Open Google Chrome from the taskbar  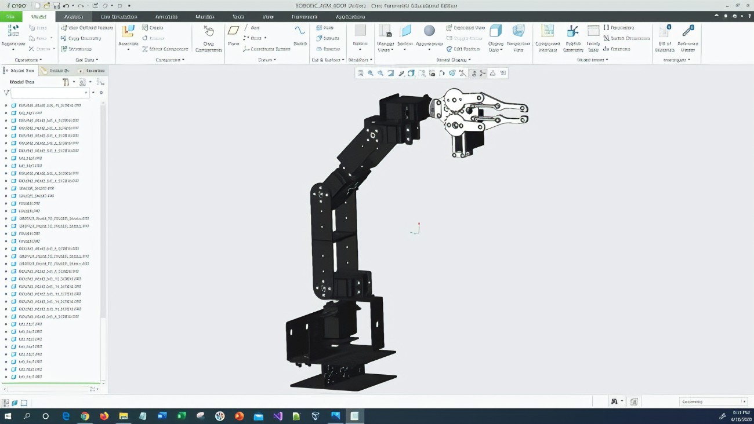pyautogui.click(x=85, y=416)
